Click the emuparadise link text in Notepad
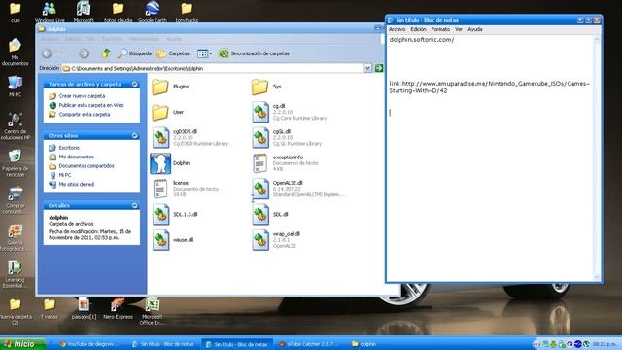This screenshot has width=622, height=350. coord(490,87)
